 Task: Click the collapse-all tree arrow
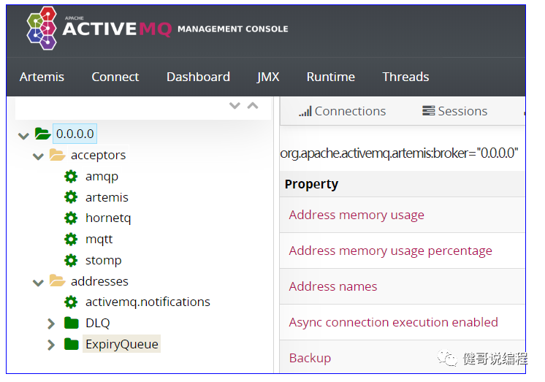point(253,106)
